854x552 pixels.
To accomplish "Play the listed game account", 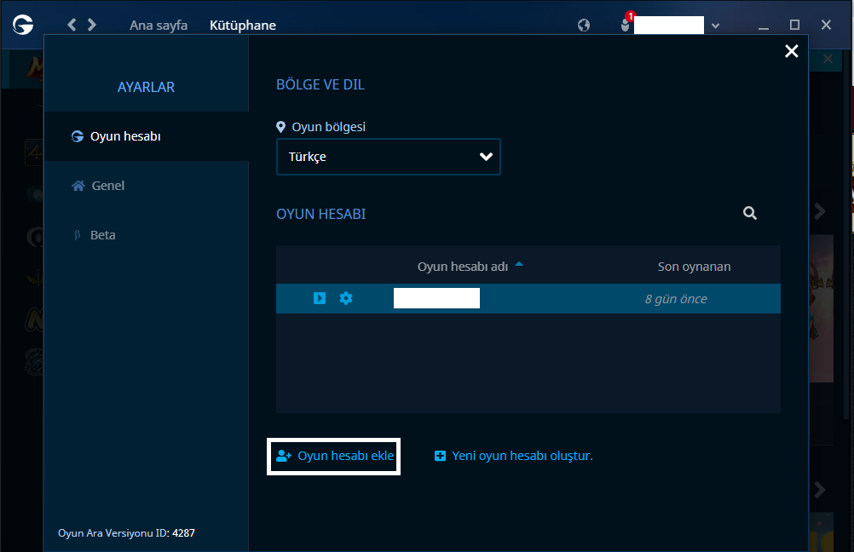I will 320,298.
